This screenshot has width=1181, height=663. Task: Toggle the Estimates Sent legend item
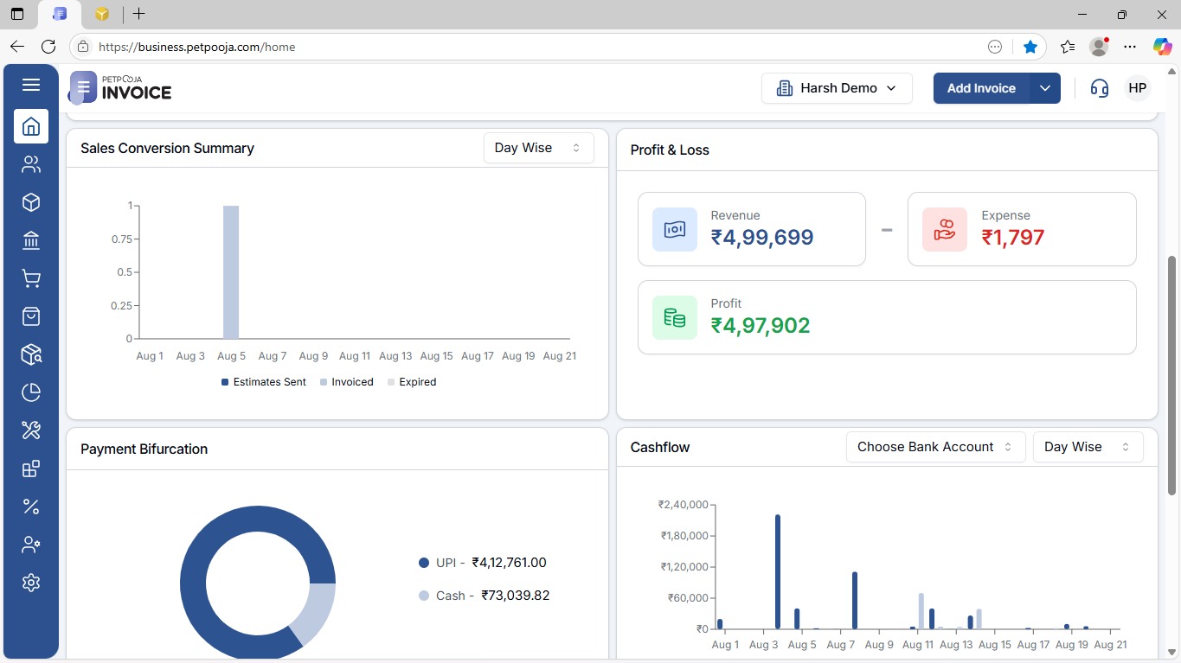(x=263, y=381)
